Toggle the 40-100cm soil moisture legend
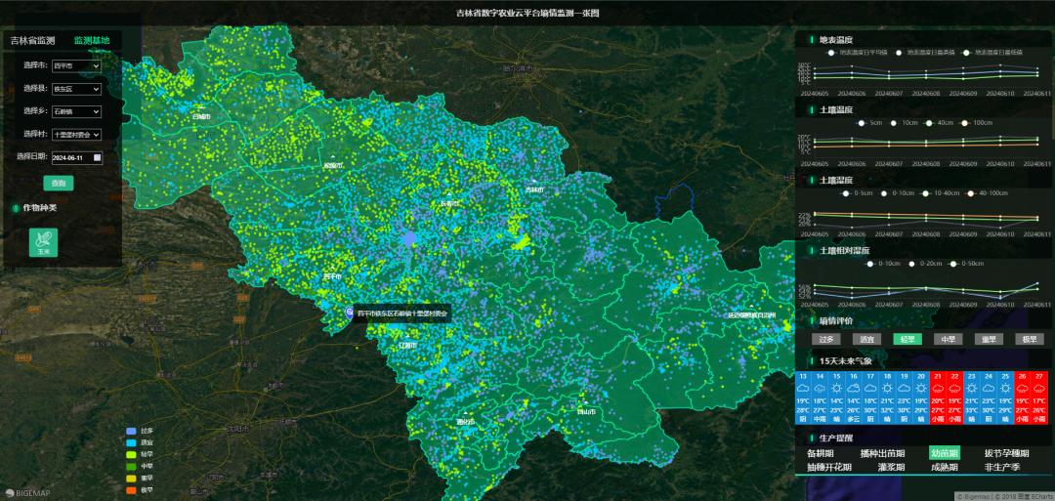 click(986, 193)
